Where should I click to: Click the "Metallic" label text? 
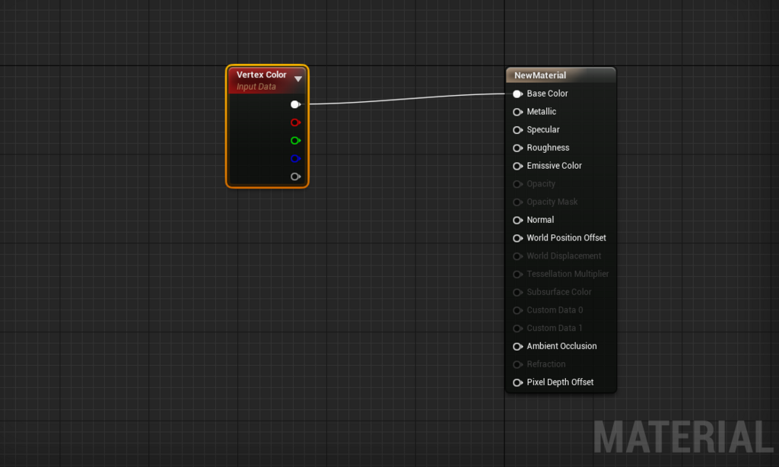(541, 112)
